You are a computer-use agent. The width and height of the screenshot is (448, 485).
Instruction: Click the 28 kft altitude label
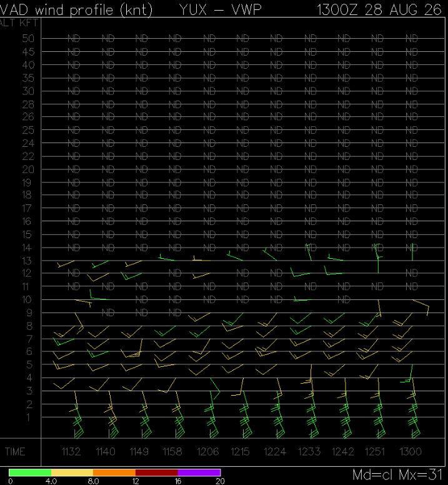28,104
